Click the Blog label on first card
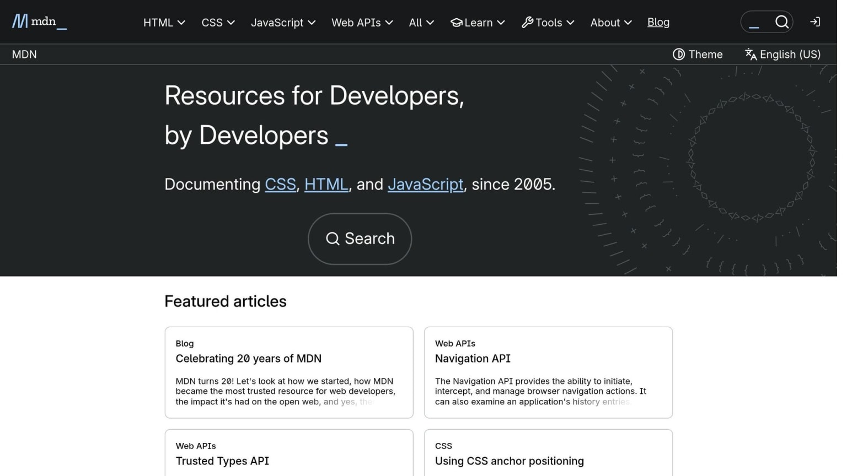 click(x=185, y=343)
